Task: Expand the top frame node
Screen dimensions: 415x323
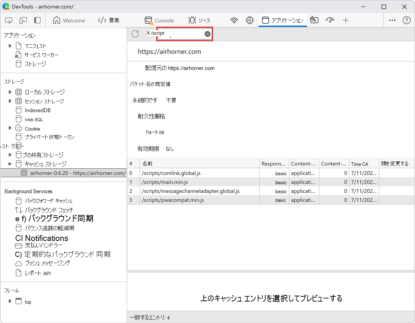Action: [x=10, y=301]
